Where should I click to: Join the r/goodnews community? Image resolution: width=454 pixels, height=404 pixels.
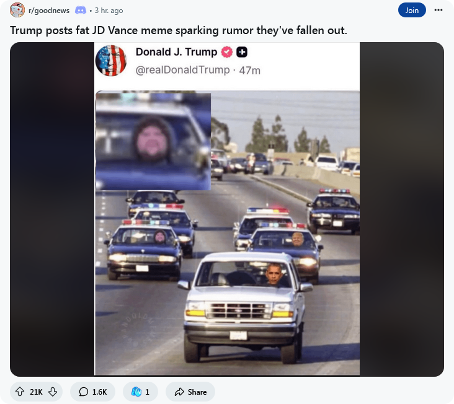(412, 10)
